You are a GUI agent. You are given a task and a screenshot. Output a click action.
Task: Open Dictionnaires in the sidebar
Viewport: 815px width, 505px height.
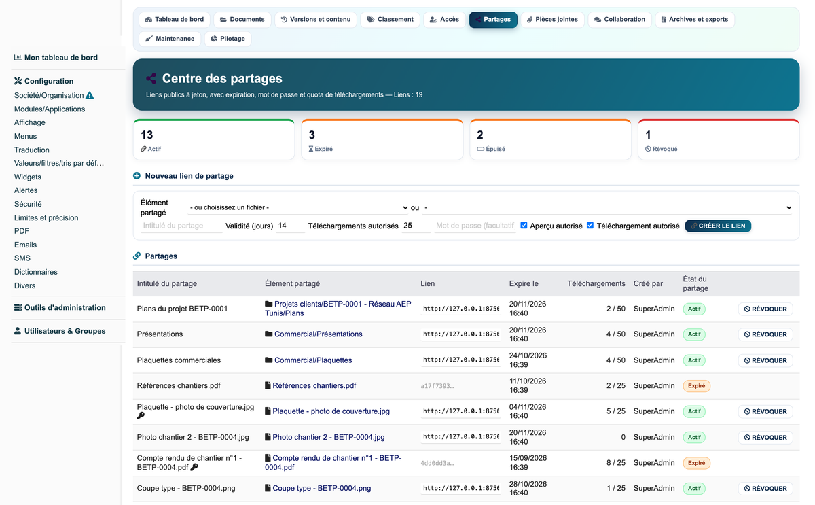click(36, 272)
